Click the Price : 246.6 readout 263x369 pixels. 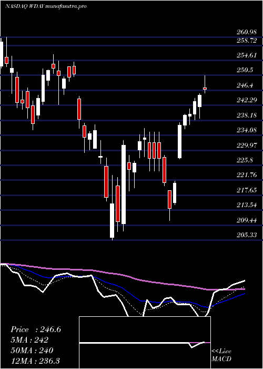pos(36,329)
